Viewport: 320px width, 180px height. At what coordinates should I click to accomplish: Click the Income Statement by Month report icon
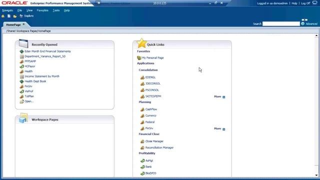point(21,76)
